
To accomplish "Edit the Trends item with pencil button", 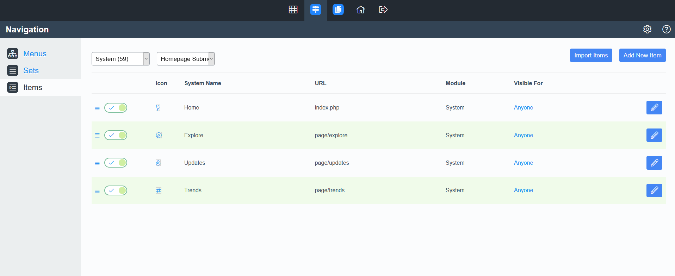I will pos(654,190).
